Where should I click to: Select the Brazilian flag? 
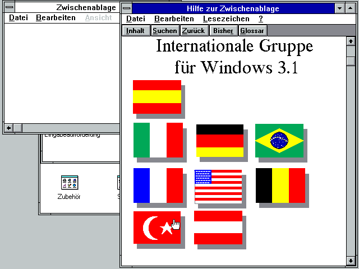279,141
